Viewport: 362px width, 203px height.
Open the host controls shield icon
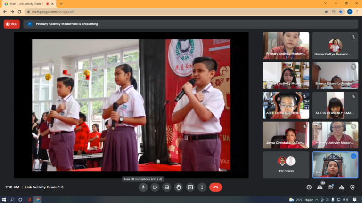tap(353, 187)
